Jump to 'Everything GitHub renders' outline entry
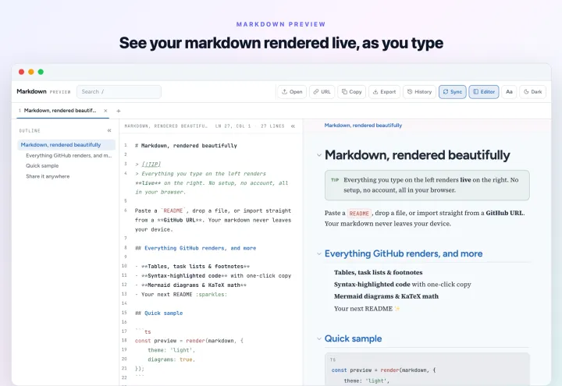Image resolution: width=562 pixels, height=386 pixels. click(x=69, y=155)
